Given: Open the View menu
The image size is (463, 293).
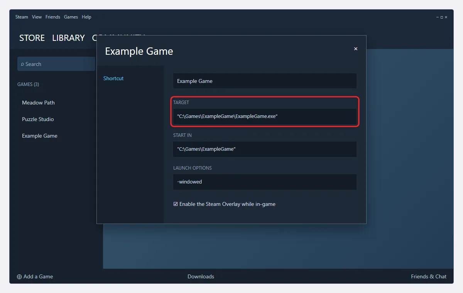Looking at the screenshot, I should coord(37,17).
